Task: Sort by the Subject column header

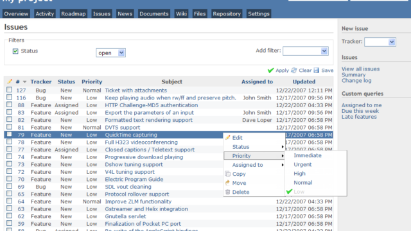Action: pos(171,81)
